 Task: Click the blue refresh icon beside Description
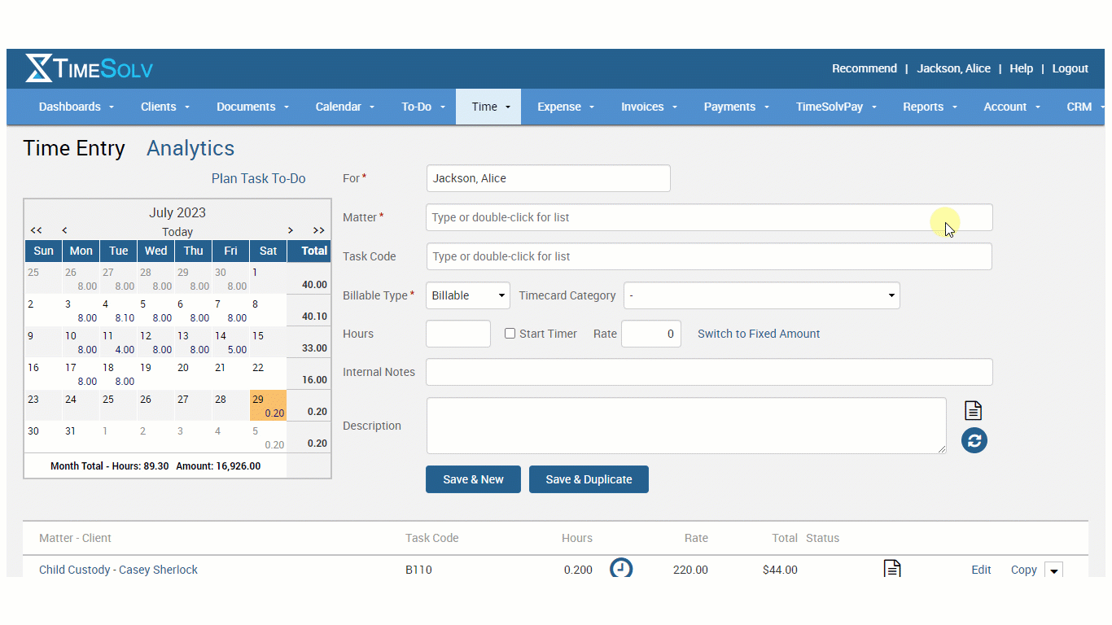click(x=974, y=440)
